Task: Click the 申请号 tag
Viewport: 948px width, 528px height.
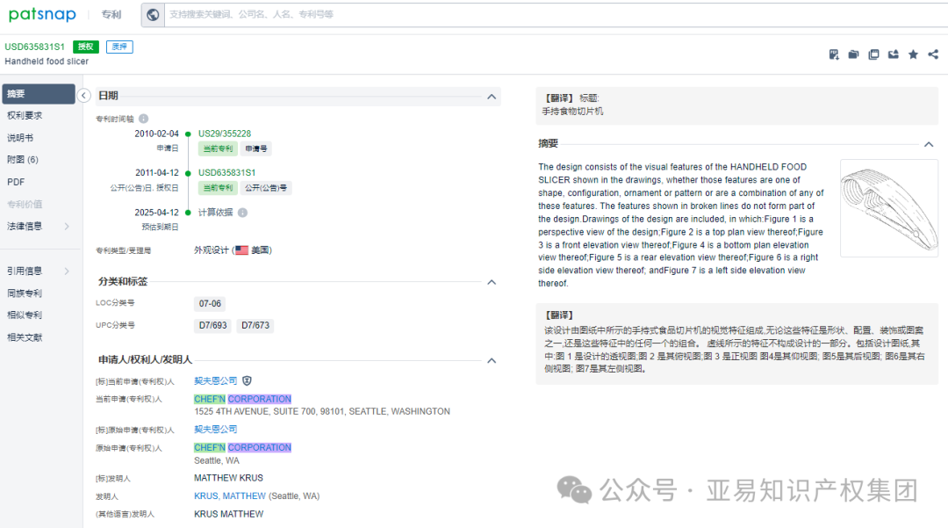Action: pos(255,148)
